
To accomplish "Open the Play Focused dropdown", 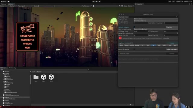I will point(87,6).
